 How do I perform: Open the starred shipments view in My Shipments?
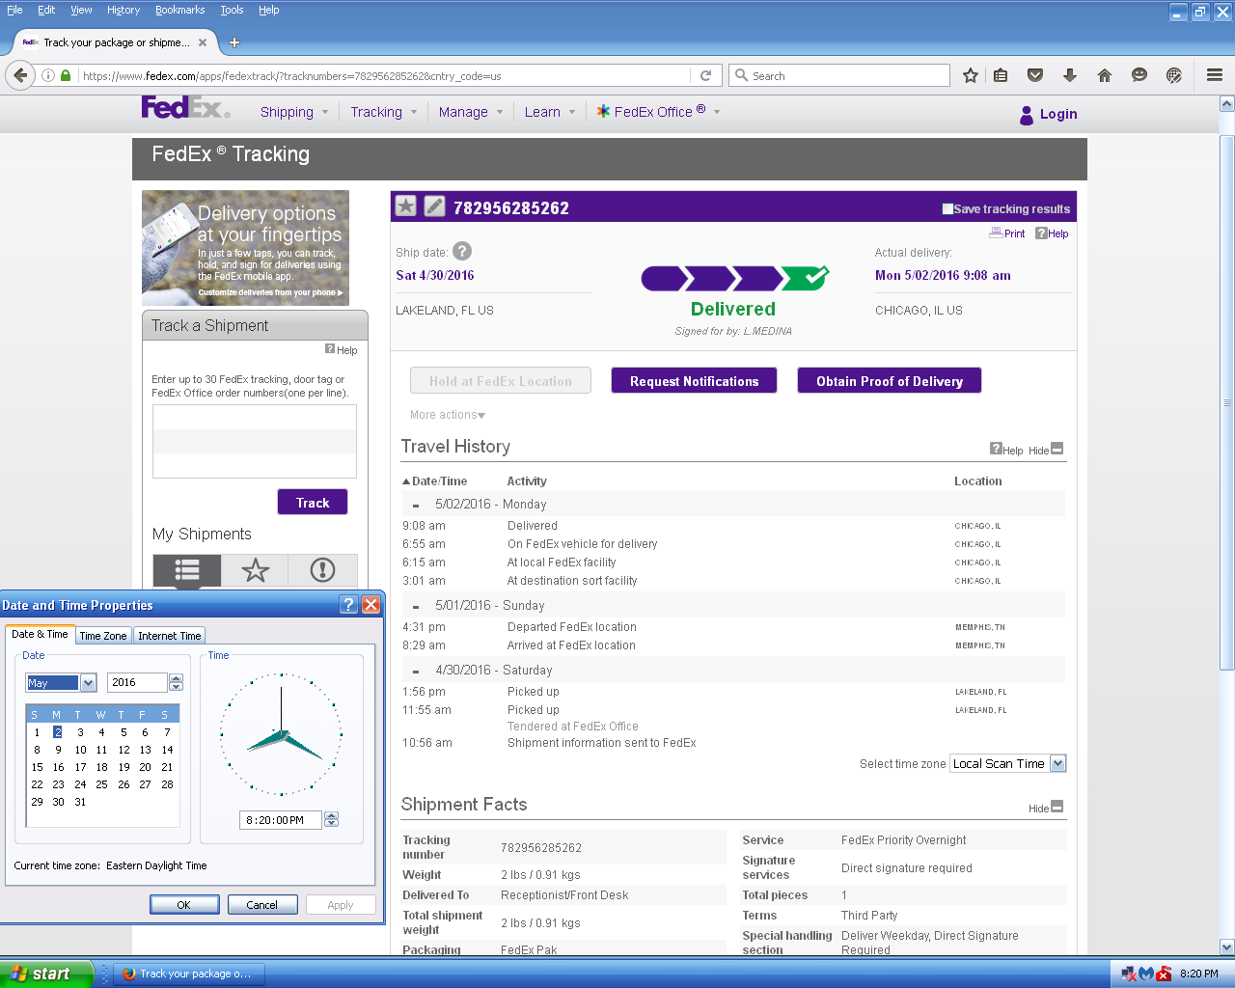point(255,570)
